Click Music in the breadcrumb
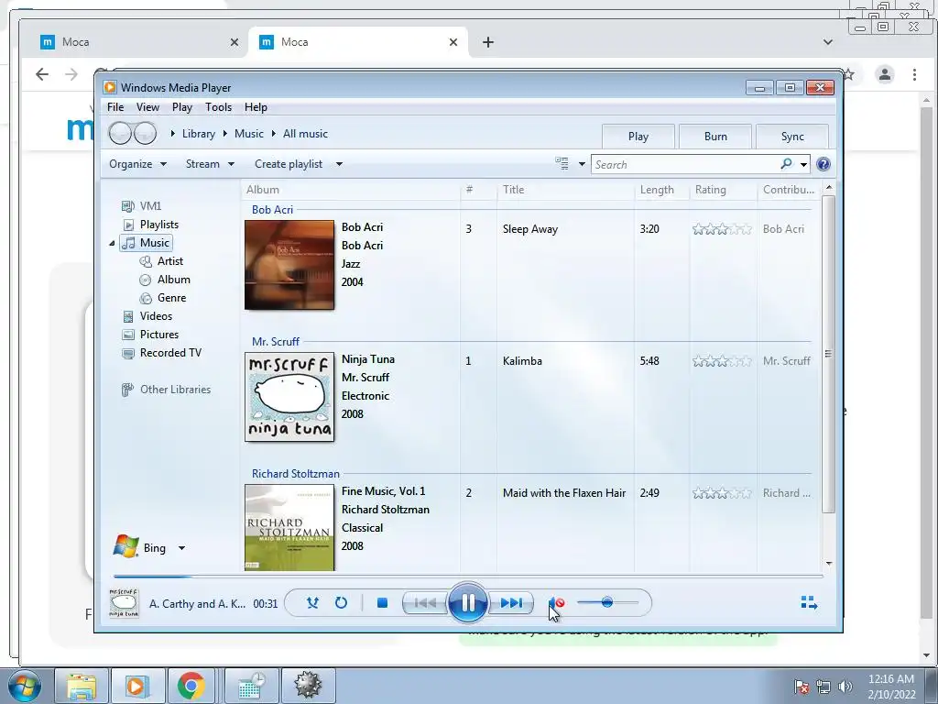The width and height of the screenshot is (938, 704). pos(249,134)
